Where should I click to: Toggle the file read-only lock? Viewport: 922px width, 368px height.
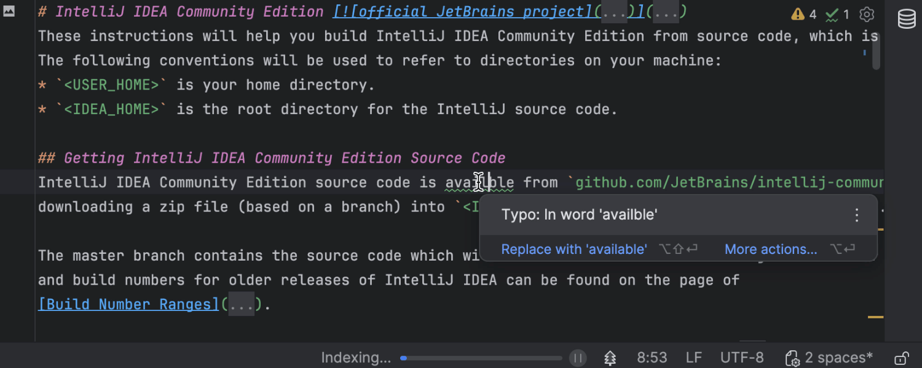click(902, 358)
